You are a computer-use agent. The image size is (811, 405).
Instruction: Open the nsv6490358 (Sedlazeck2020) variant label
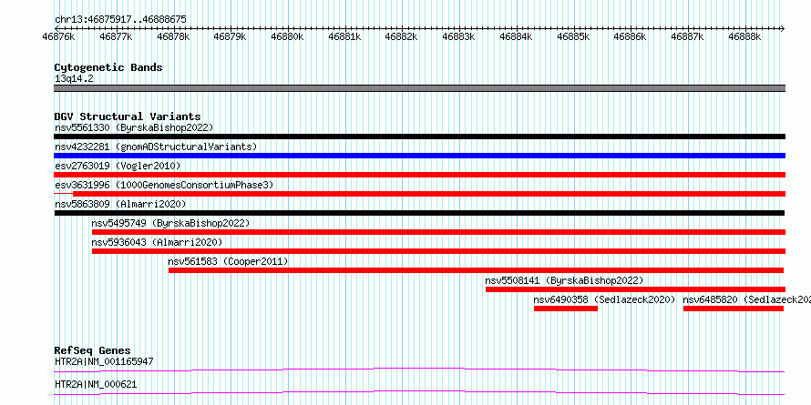coord(605,299)
